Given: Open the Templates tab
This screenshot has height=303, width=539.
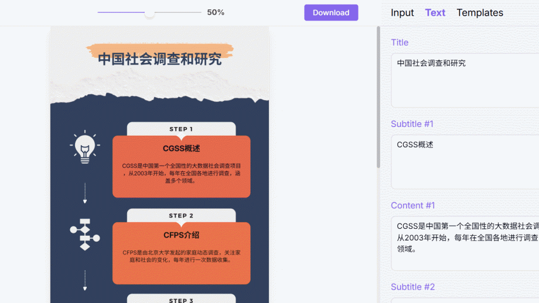Looking at the screenshot, I should pos(480,13).
